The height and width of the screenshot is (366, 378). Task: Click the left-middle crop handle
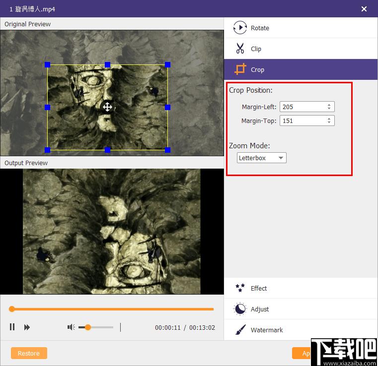point(47,107)
